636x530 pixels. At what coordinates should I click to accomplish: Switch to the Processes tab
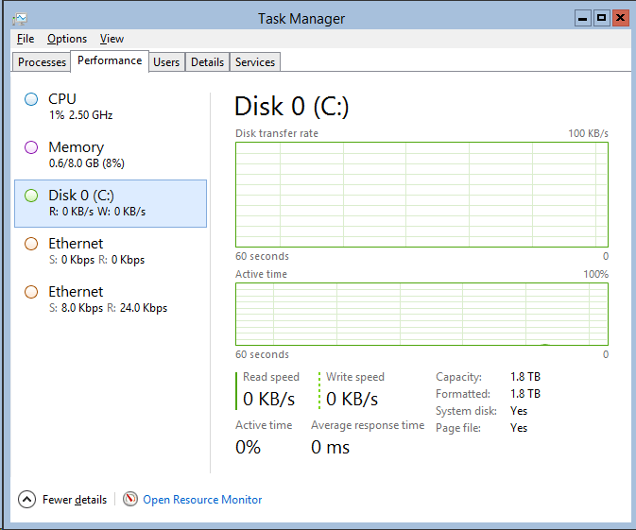[42, 62]
